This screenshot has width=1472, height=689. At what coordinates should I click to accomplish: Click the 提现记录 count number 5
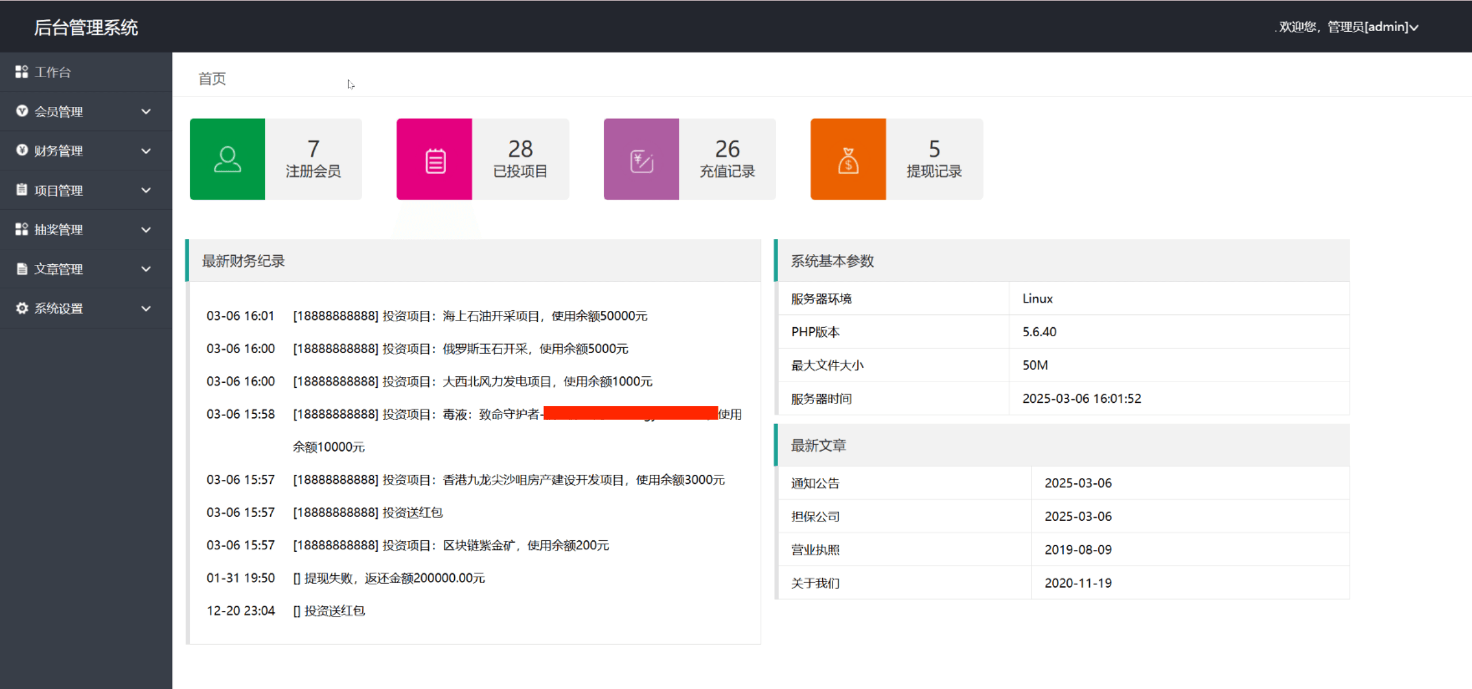934,149
